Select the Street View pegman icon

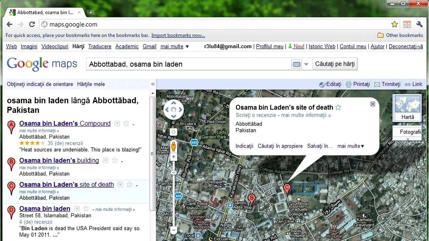click(x=173, y=146)
